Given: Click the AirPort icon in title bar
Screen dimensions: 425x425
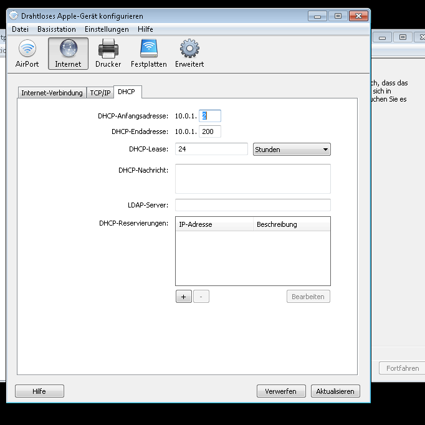Looking at the screenshot, I should pos(14,16).
